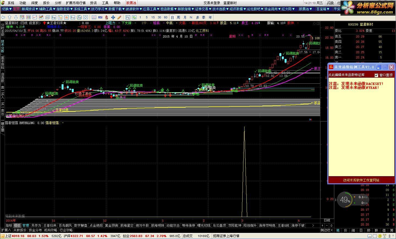Screen dimensions: 396x239
Task: Expand the 新闻资讯 dropdown
Action: coord(30,9)
